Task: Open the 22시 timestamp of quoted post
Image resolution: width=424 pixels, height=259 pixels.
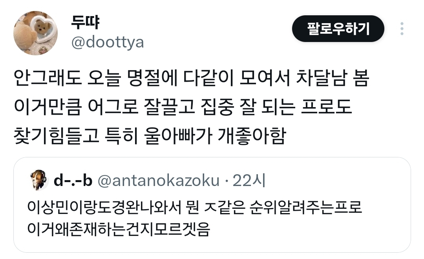Action: tap(249, 181)
